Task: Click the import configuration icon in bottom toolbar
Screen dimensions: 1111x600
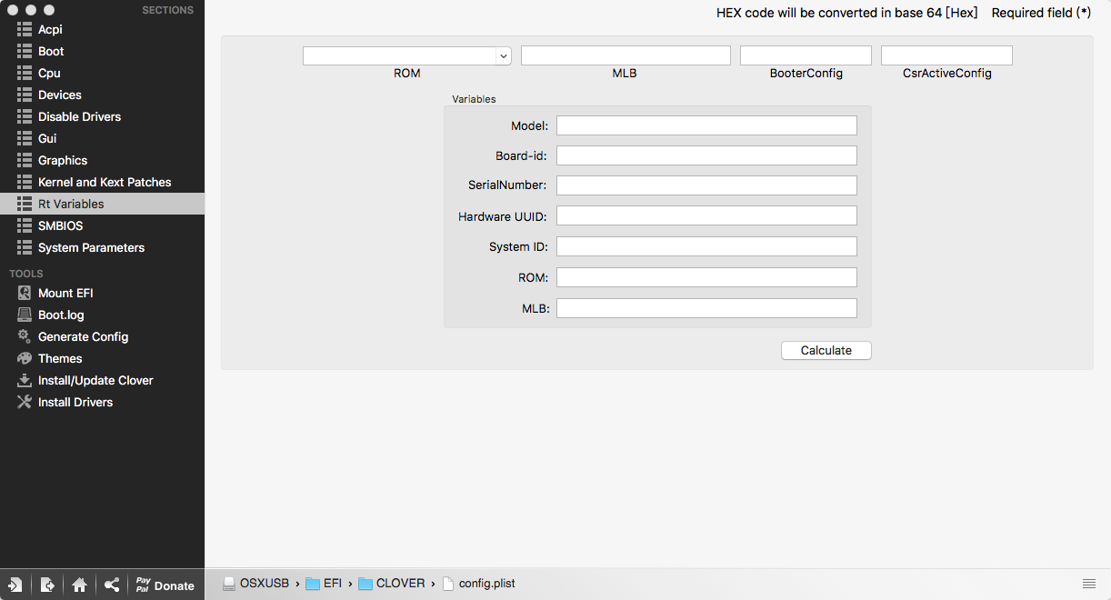Action: click(15, 585)
